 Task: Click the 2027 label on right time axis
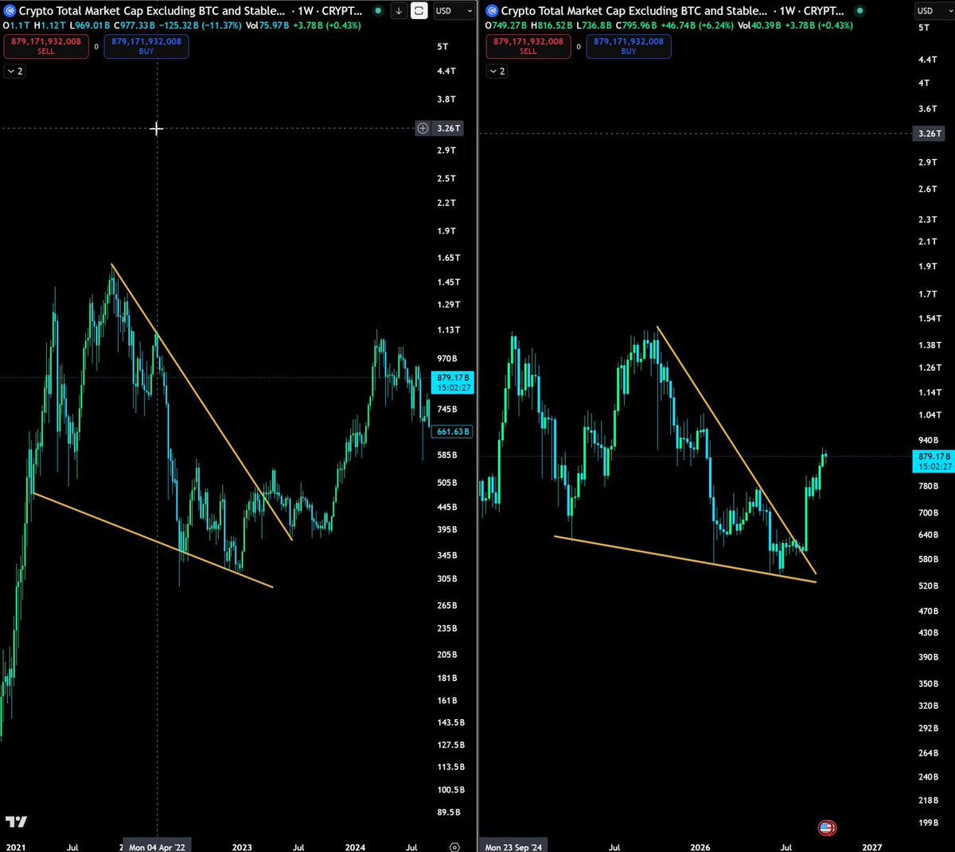(x=872, y=847)
